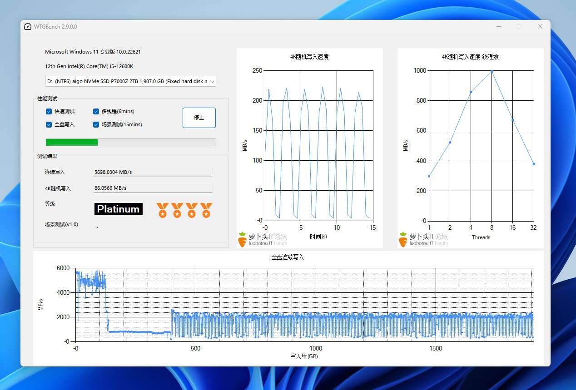Expand the 测试结果 section header
This screenshot has width=576, height=390.
click(46, 156)
